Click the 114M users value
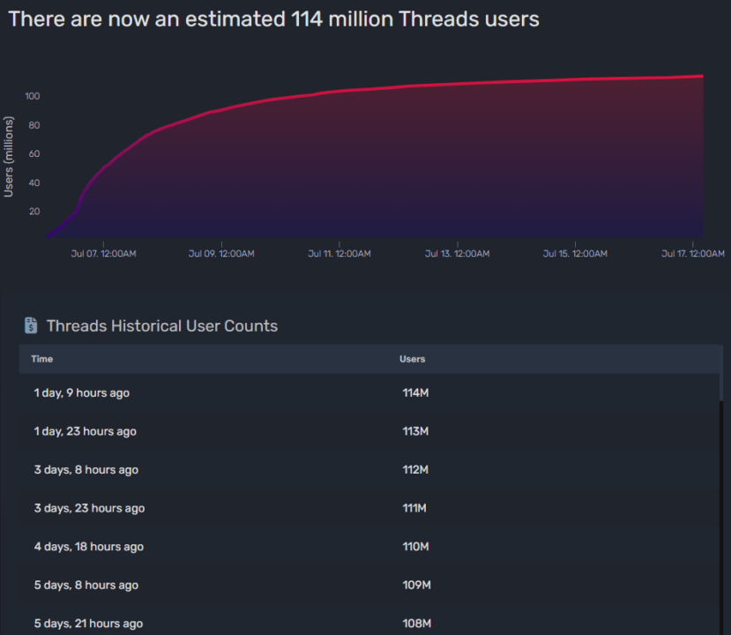The width and height of the screenshot is (731, 635). [414, 392]
